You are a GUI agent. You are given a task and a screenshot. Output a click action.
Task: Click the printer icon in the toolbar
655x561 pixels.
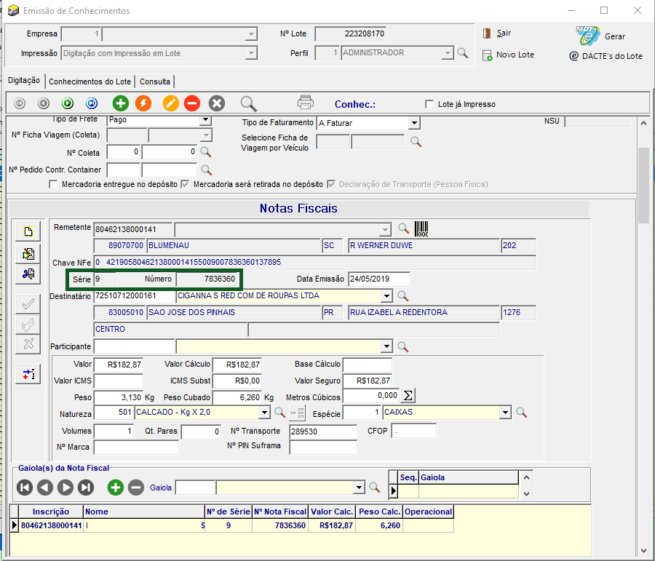[306, 103]
